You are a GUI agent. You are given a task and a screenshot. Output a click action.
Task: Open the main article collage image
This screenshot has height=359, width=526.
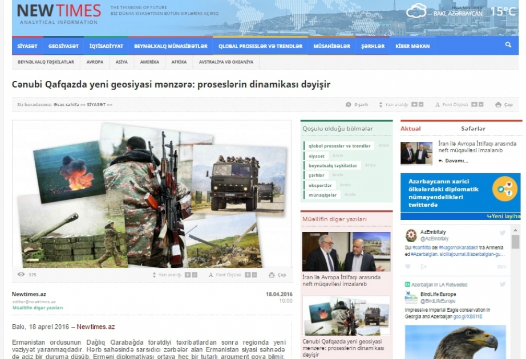(x=152, y=194)
